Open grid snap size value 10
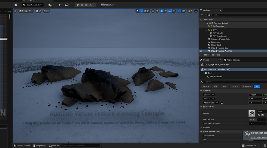 [165, 11]
